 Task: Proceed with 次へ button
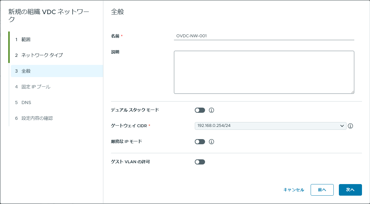(x=350, y=190)
